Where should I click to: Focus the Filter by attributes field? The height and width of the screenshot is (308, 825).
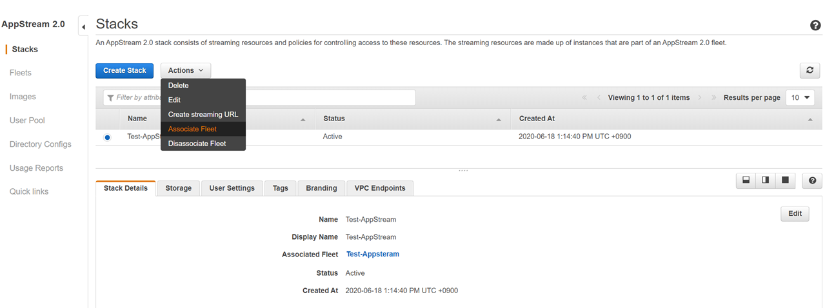click(259, 98)
